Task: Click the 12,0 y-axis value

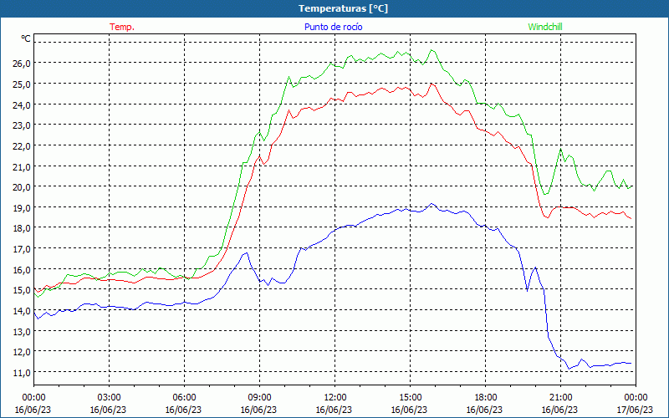Action: [22, 352]
